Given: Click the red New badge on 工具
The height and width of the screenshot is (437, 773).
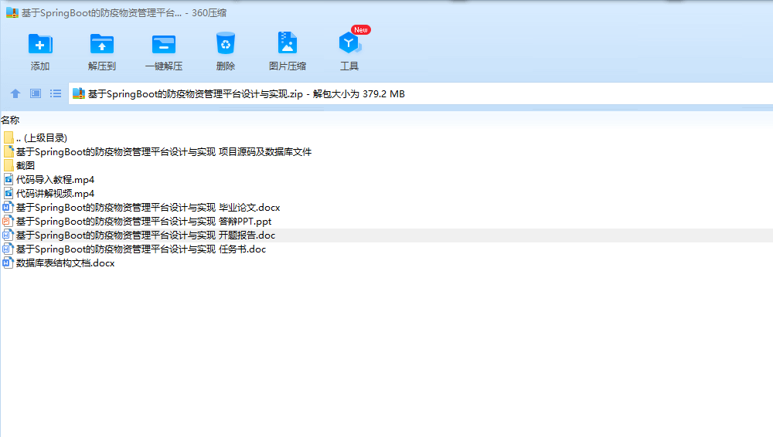Looking at the screenshot, I should coord(361,30).
